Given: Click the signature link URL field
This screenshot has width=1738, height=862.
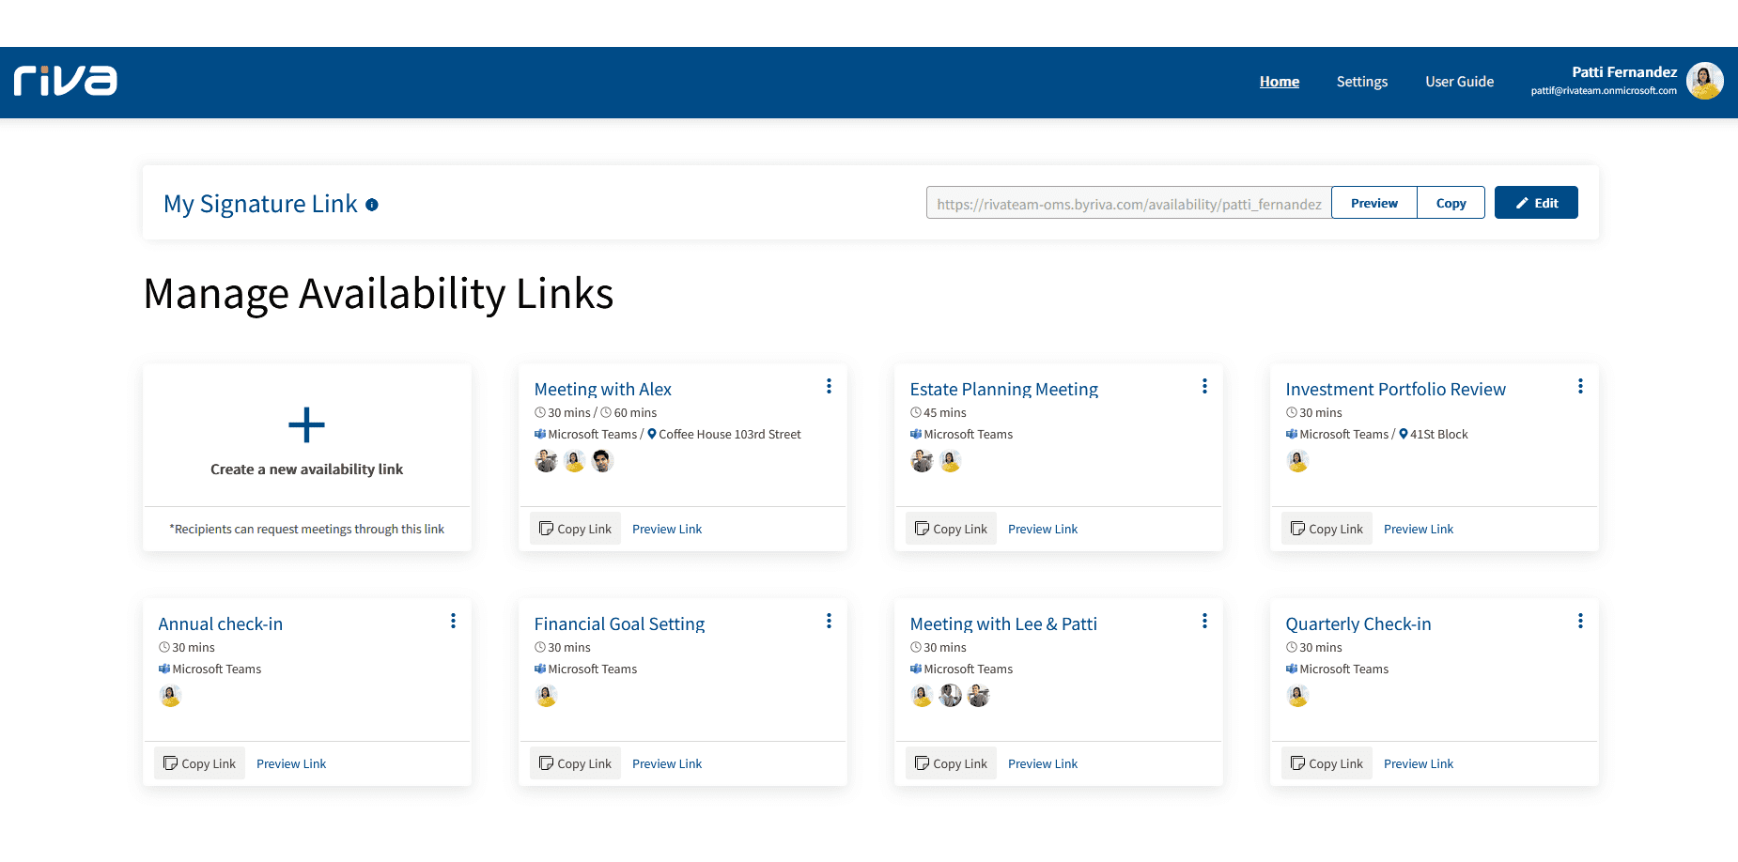Looking at the screenshot, I should [1128, 204].
